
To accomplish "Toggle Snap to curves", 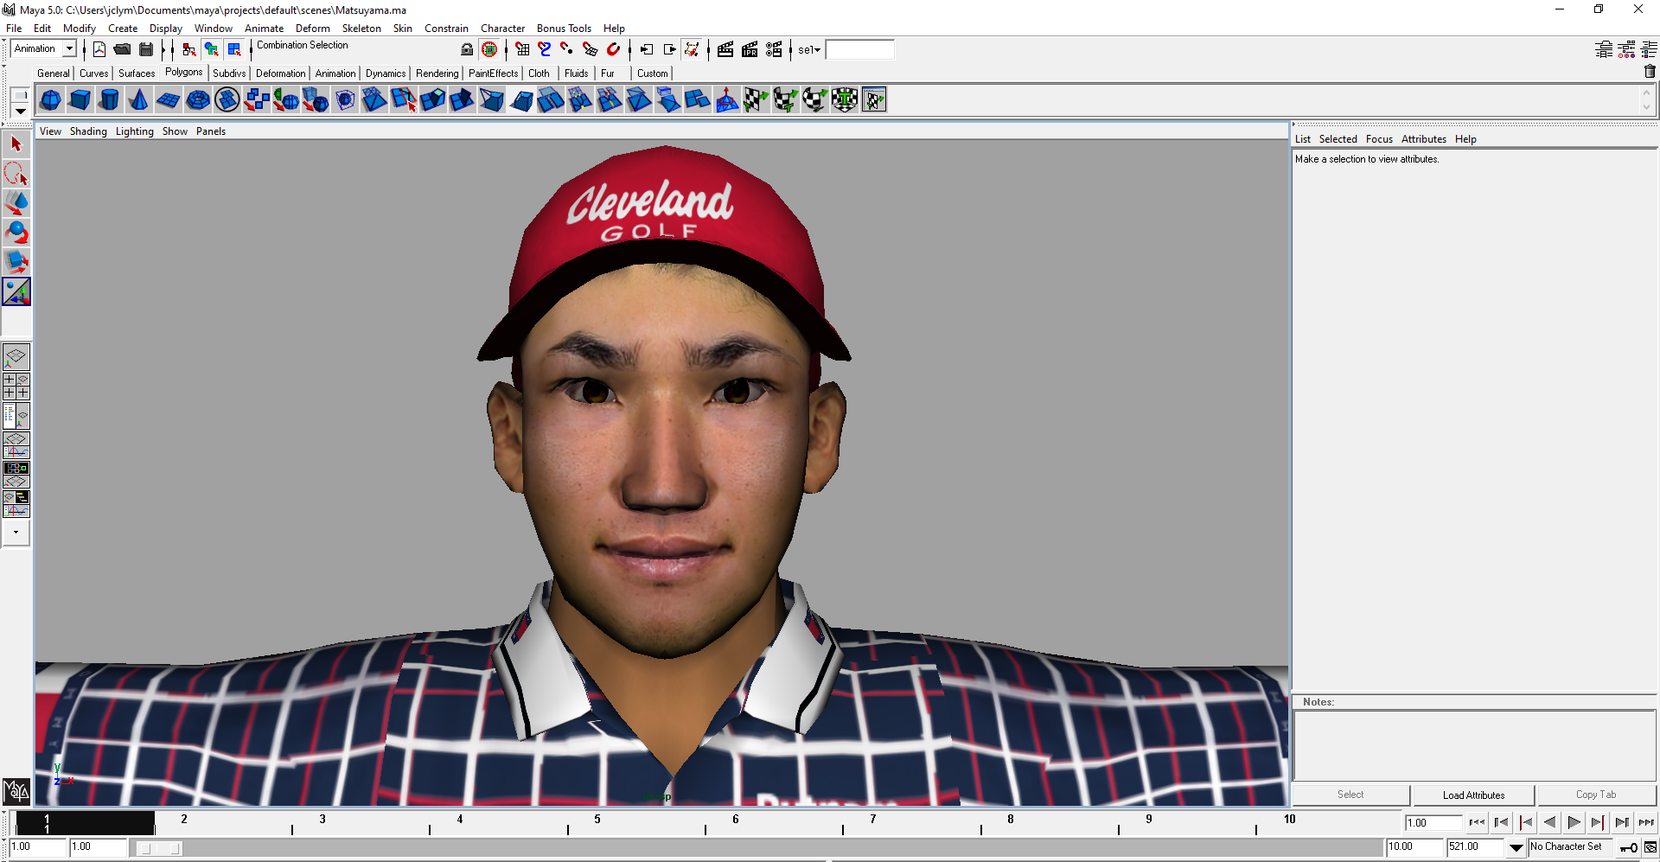I will tap(545, 49).
